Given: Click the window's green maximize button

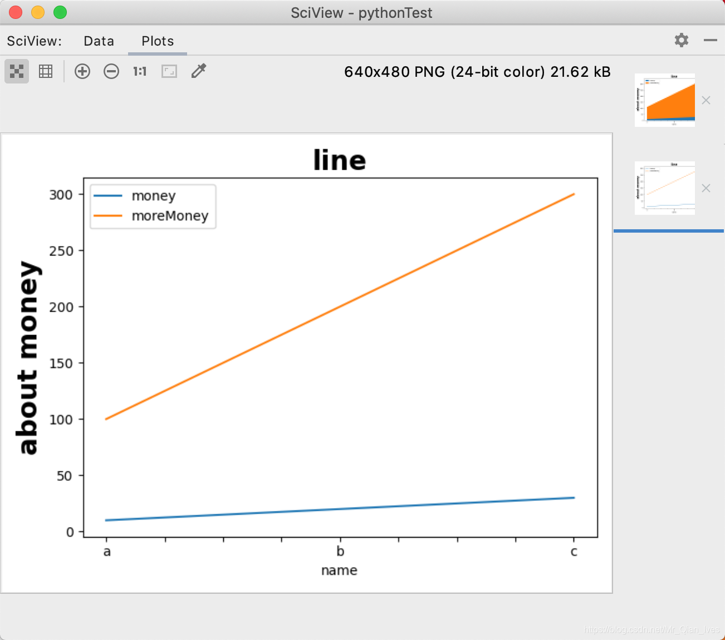Looking at the screenshot, I should click(x=60, y=12).
